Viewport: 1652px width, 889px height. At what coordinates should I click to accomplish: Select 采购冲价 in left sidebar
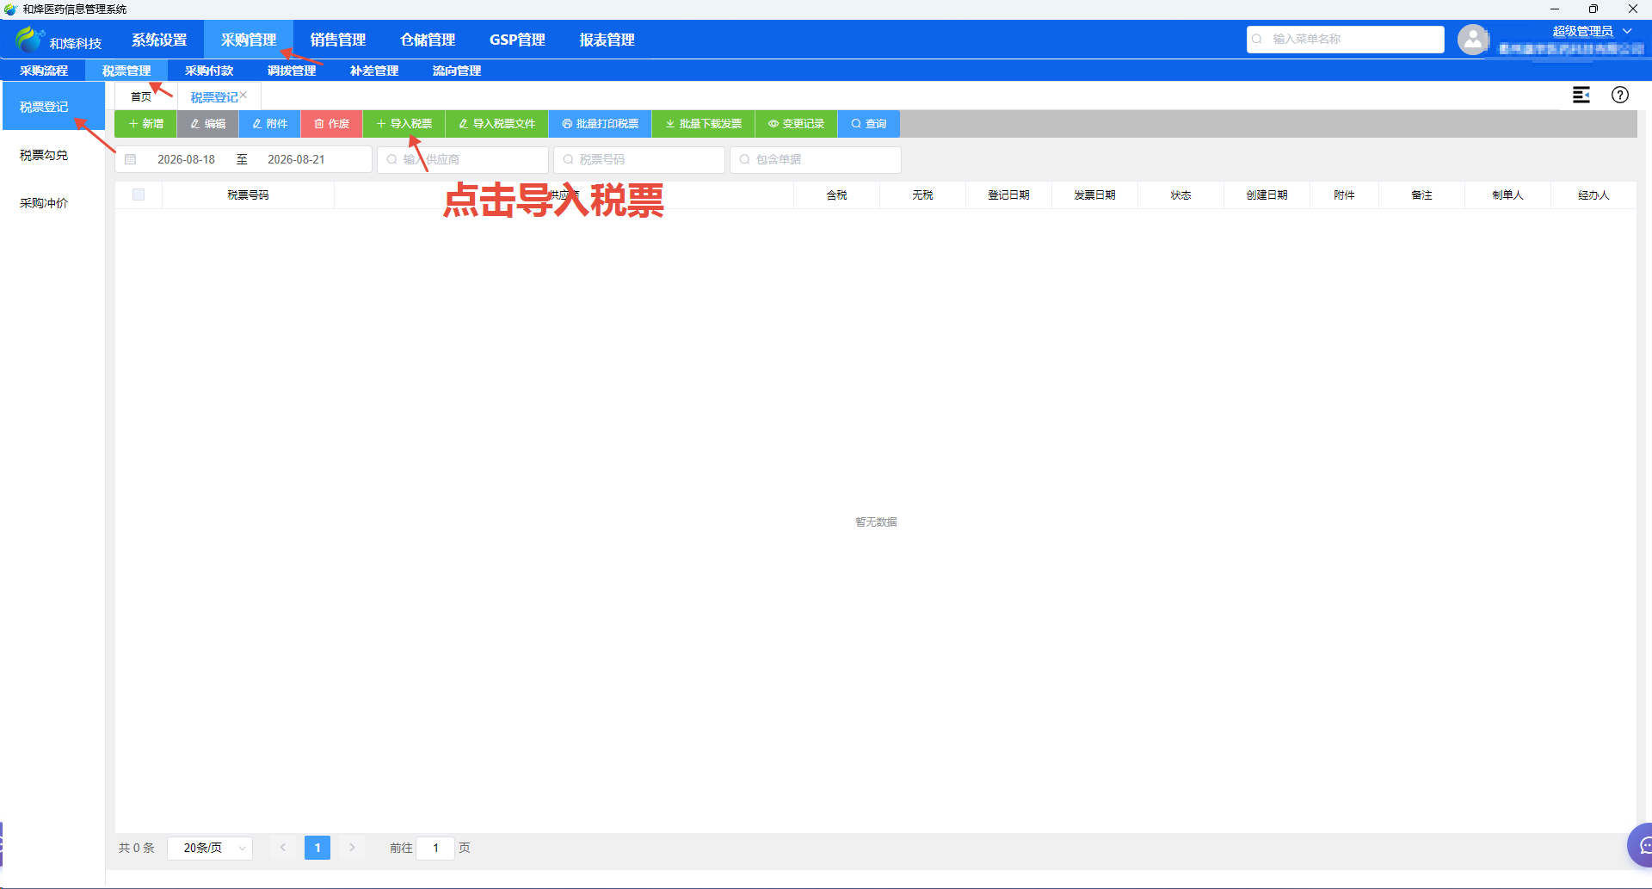(x=53, y=203)
